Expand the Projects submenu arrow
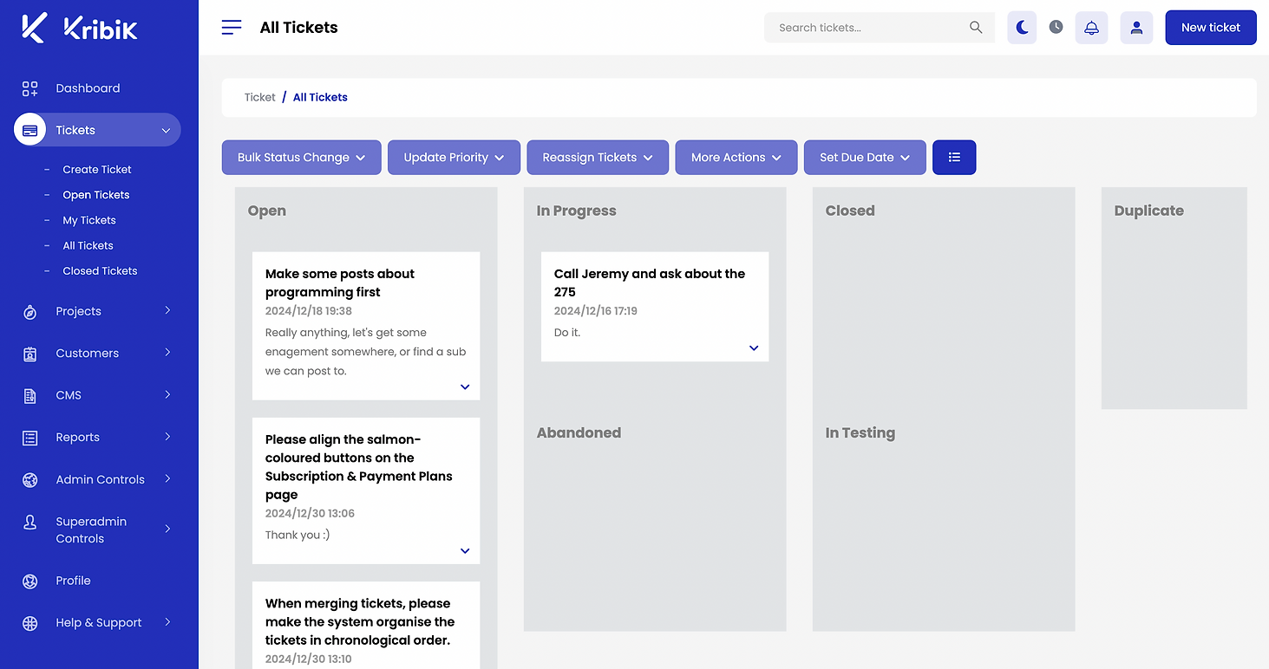 167,310
